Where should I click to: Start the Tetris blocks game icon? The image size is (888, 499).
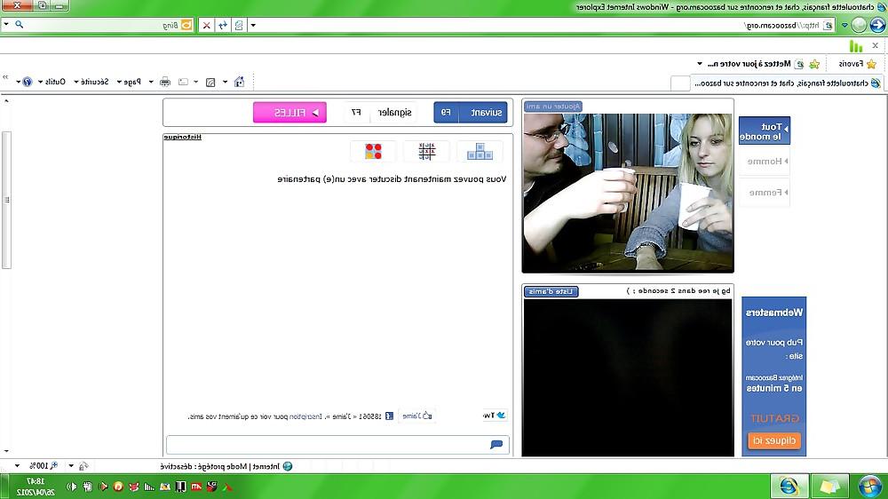tap(480, 151)
